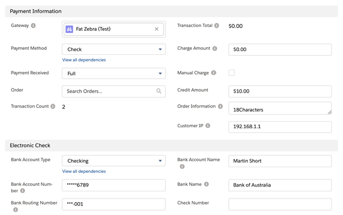Screen dimensions: 343x215
Task: Click the search magnifier in Search Orders
Action: [x=159, y=91]
